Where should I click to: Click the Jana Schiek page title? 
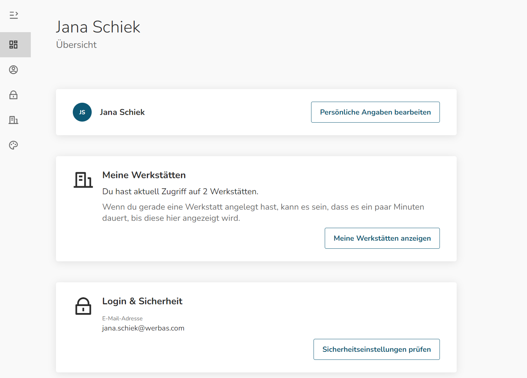click(98, 27)
